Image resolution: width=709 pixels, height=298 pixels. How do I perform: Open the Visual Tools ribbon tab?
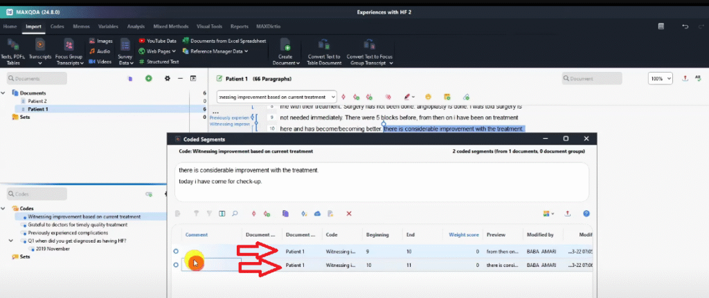[x=210, y=27]
